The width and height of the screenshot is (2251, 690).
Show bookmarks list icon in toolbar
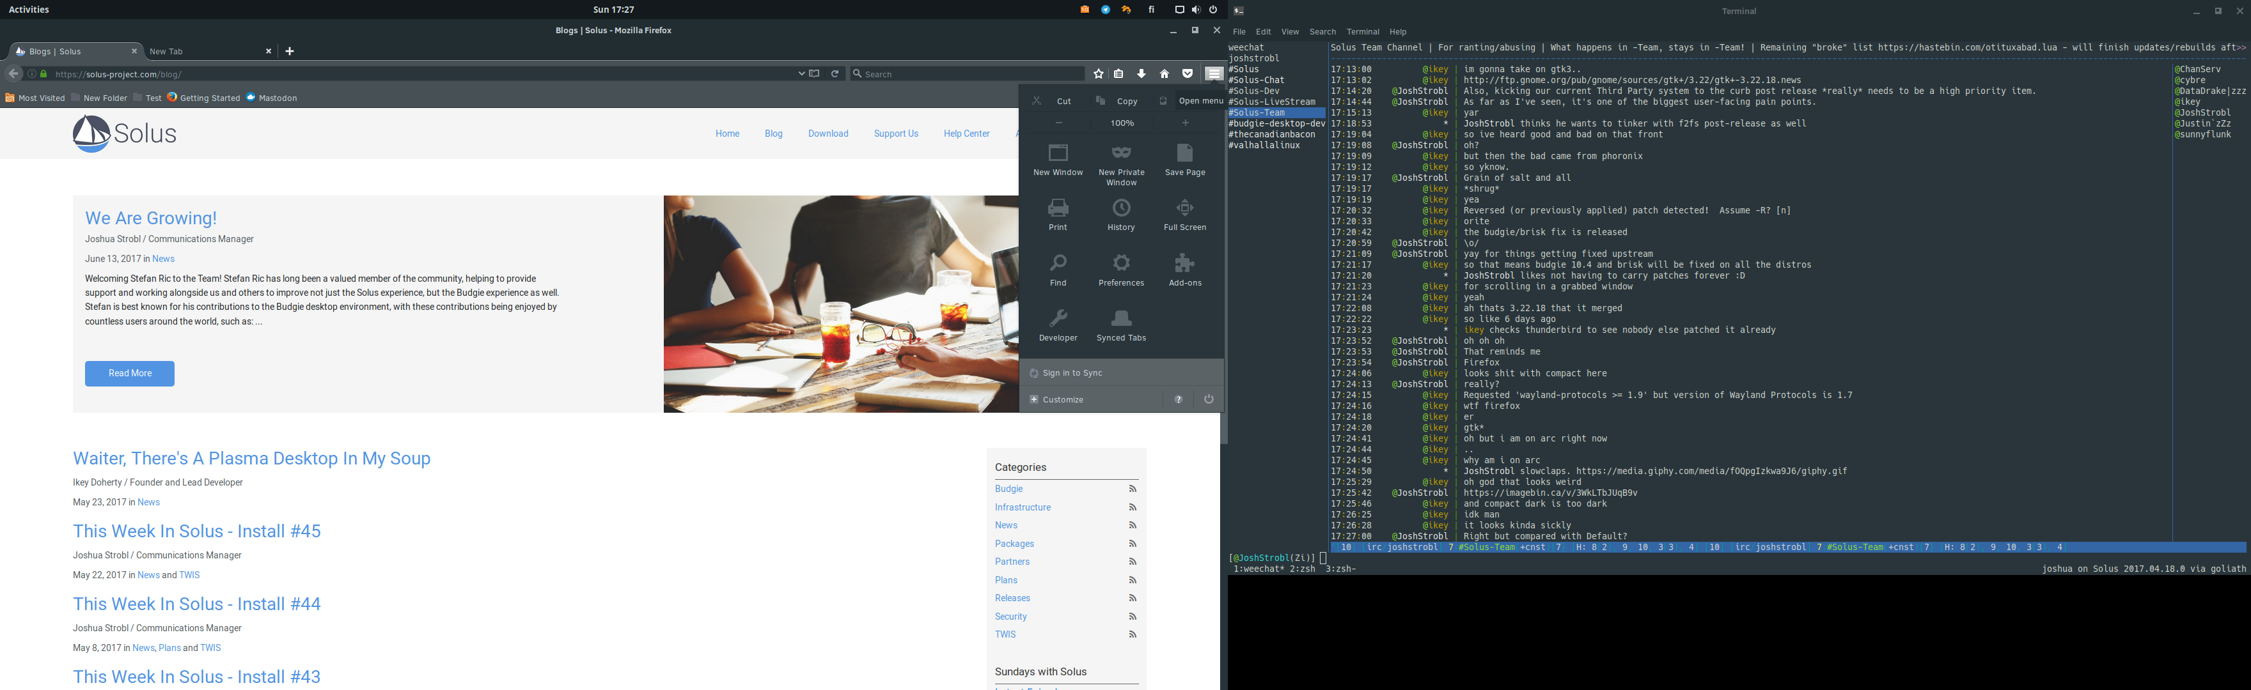(x=1118, y=74)
